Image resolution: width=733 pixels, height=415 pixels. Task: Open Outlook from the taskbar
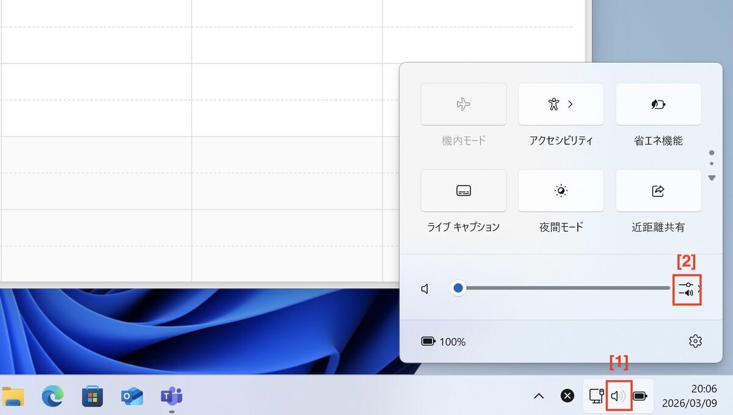click(x=132, y=397)
